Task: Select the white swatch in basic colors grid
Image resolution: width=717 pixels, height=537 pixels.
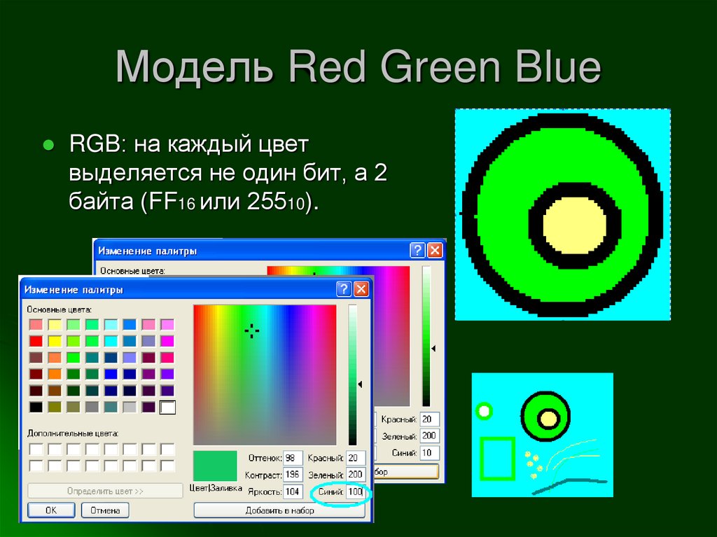Action: [x=168, y=407]
